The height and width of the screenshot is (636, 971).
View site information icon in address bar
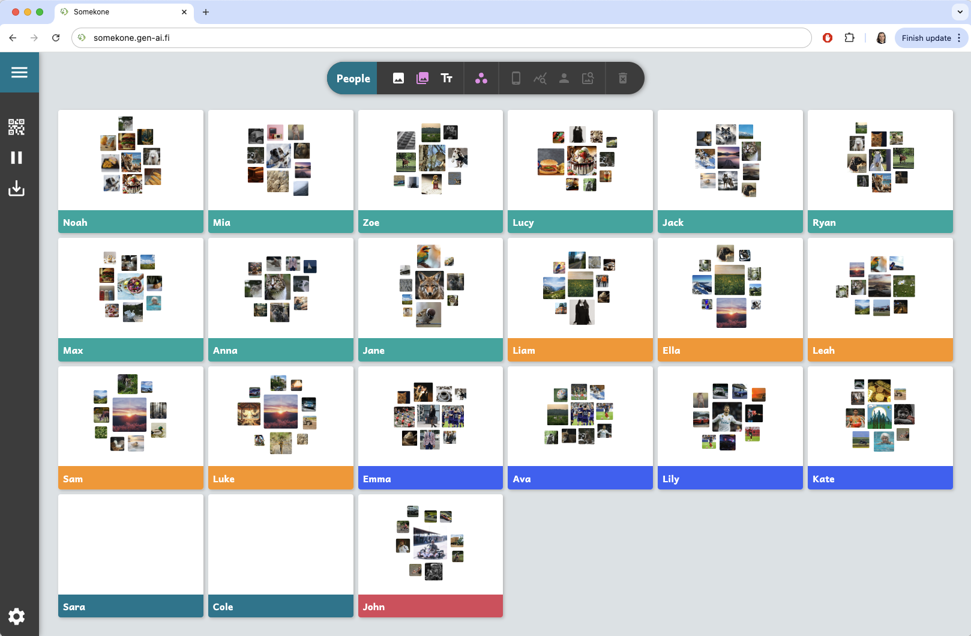point(82,38)
